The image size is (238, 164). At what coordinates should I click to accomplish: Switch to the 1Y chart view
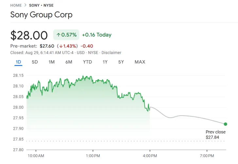(105, 62)
